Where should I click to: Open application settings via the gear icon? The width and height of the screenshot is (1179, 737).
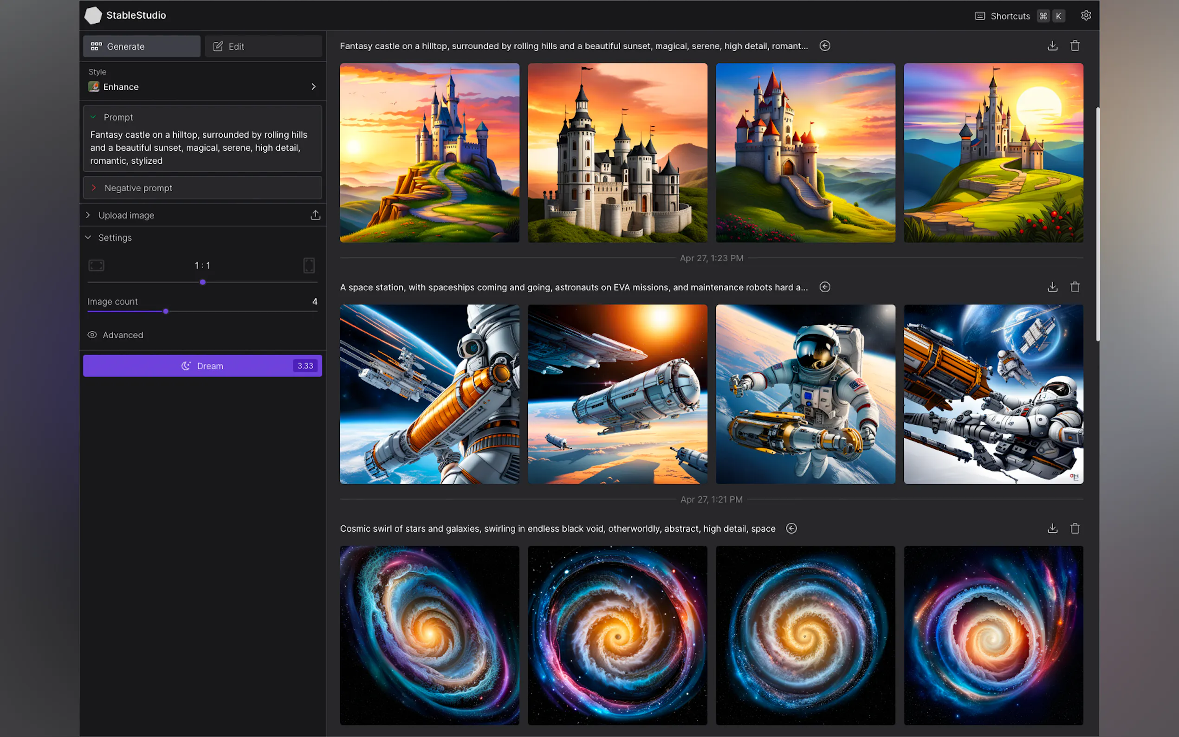[x=1086, y=15]
